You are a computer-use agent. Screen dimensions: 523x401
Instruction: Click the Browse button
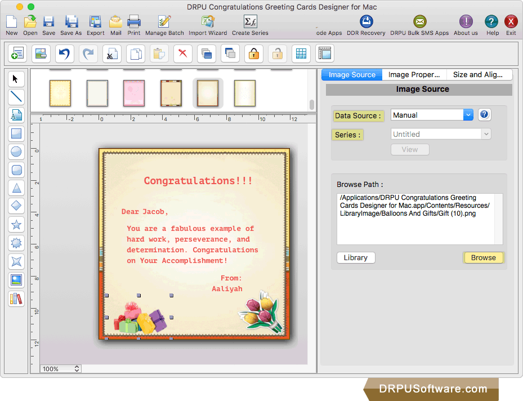(483, 257)
